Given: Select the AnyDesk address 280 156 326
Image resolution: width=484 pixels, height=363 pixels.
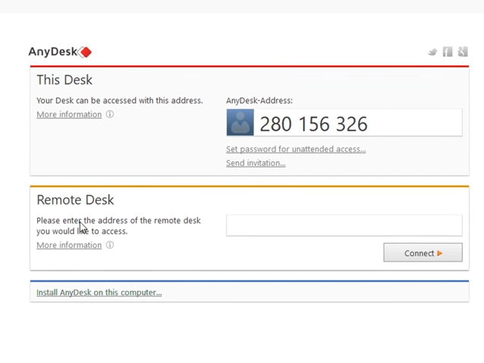Looking at the screenshot, I should coord(313,124).
